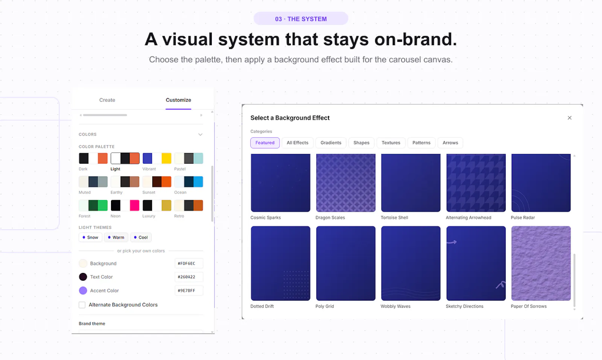Pick the Pastel color palette

coord(189,158)
